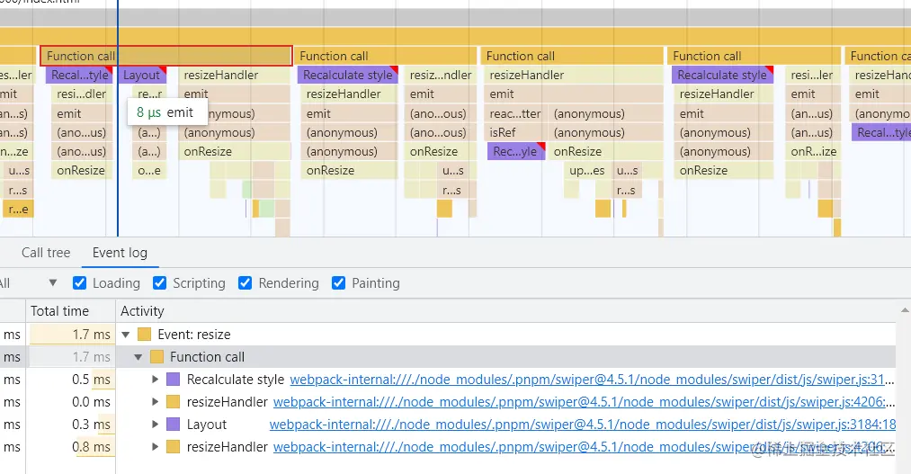Select the Event log tab
Viewport: 911px width, 474px height.
tap(120, 253)
